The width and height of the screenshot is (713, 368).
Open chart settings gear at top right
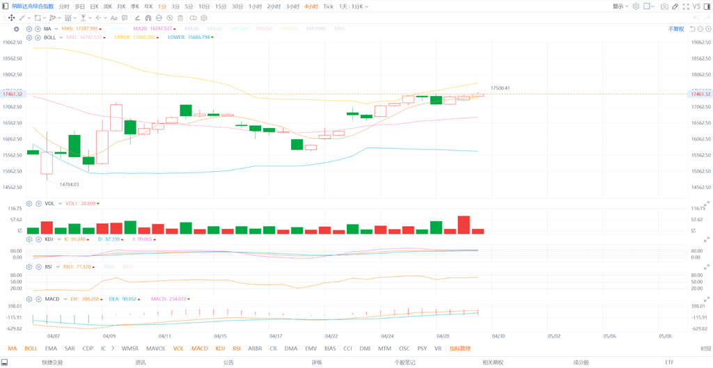click(636, 6)
